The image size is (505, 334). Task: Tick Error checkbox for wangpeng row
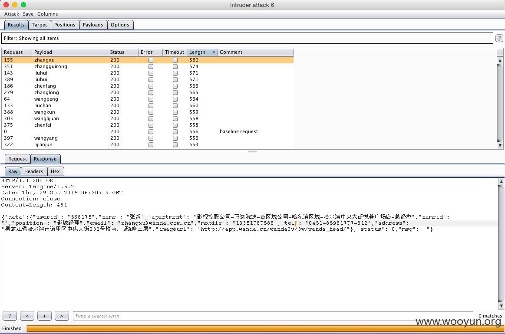tap(151, 99)
